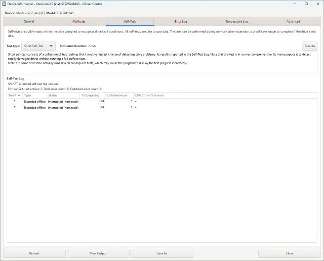Execute the selected self-test
Screen dimensions: 324x261
(309, 46)
